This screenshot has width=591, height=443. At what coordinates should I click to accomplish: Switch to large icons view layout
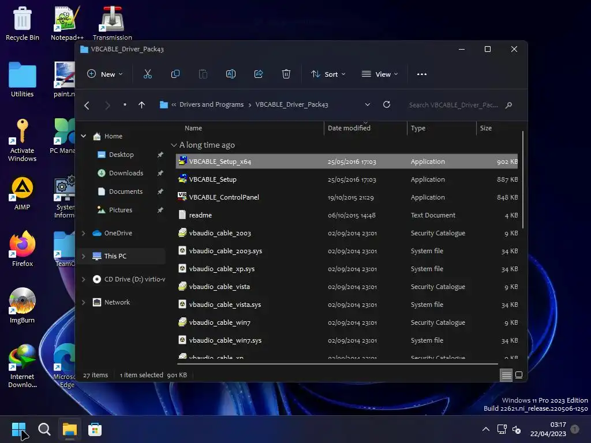click(x=519, y=375)
